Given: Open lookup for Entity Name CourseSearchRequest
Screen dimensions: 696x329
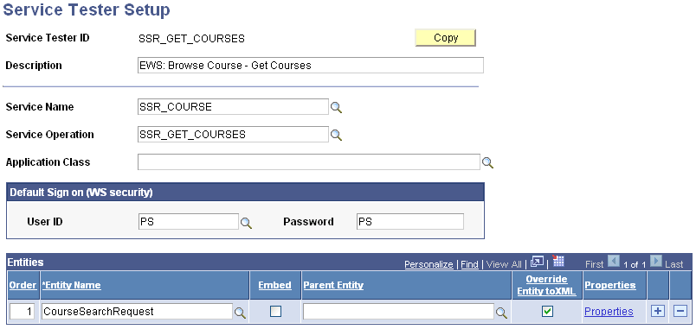Looking at the screenshot, I should [240, 313].
